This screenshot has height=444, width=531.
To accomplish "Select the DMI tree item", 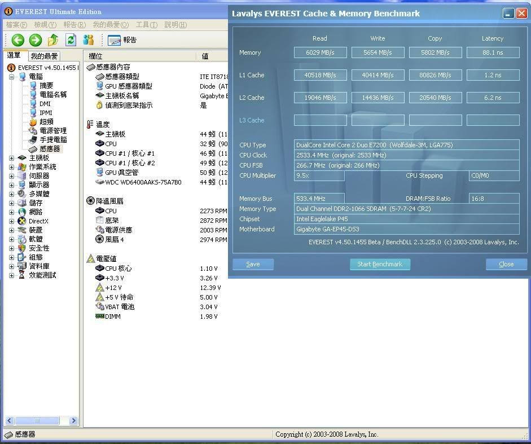I will tap(45, 104).
